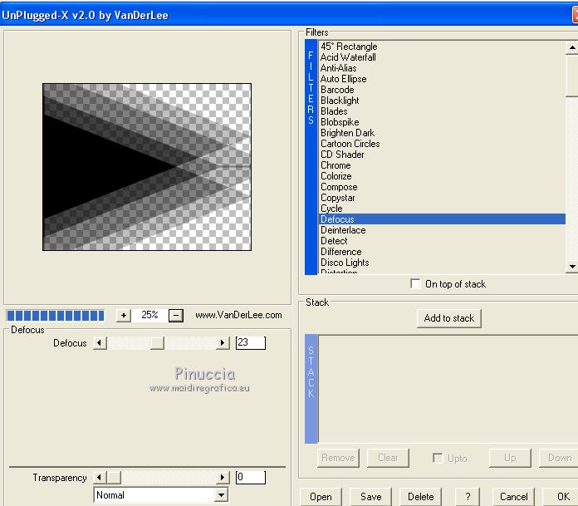Click Transparency slider left arrow
This screenshot has width=578, height=506.
(x=100, y=477)
